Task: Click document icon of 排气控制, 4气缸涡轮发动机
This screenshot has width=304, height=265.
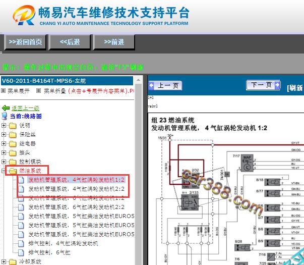Action: 21,243
